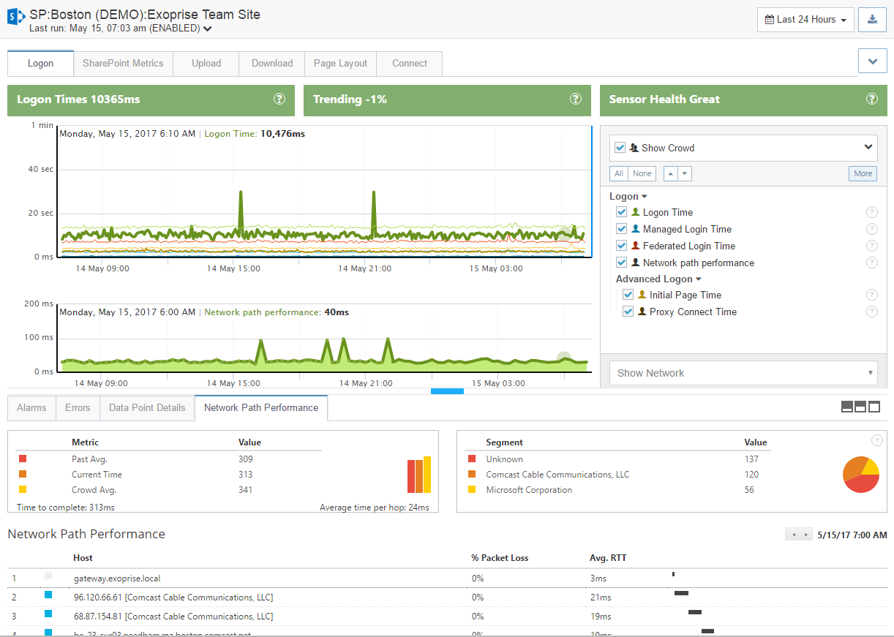
Task: Click blue person icon for Managed Login
Action: tap(636, 229)
